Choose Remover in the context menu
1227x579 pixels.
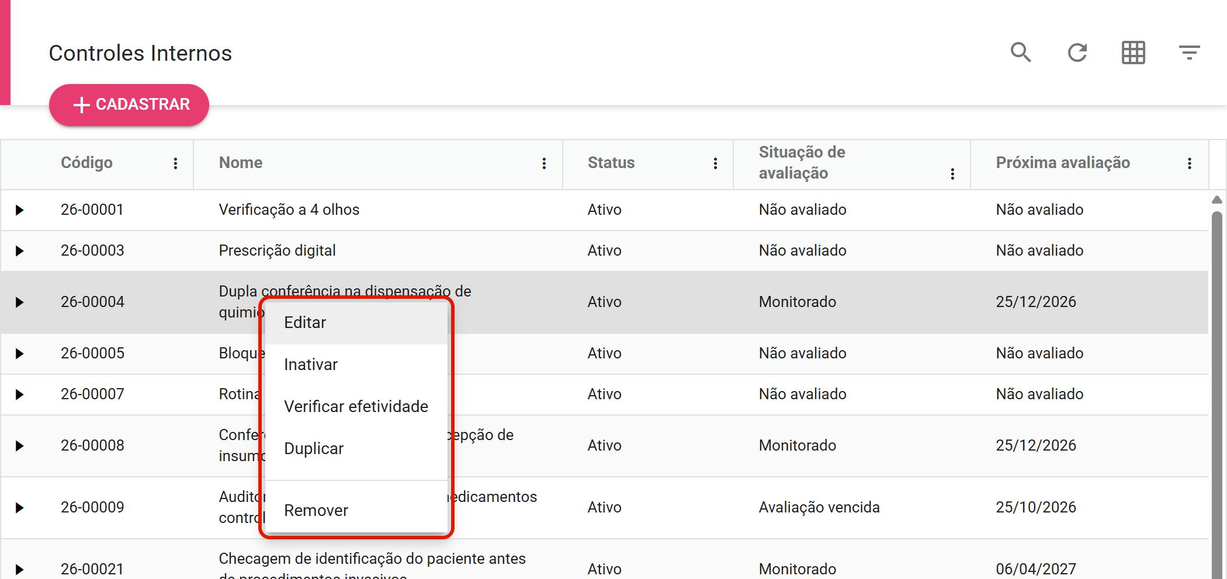356,511
